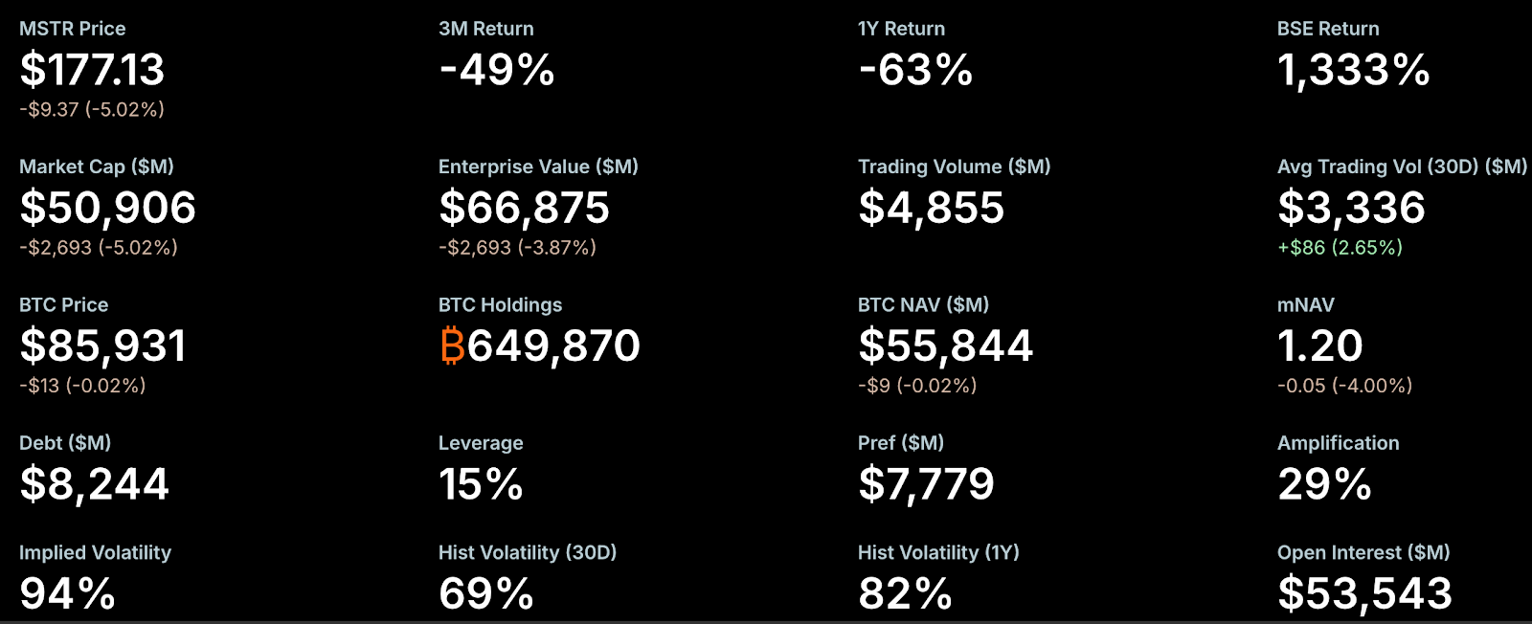
Task: Select the BTC Price $85,931 value
Action: click(102, 345)
